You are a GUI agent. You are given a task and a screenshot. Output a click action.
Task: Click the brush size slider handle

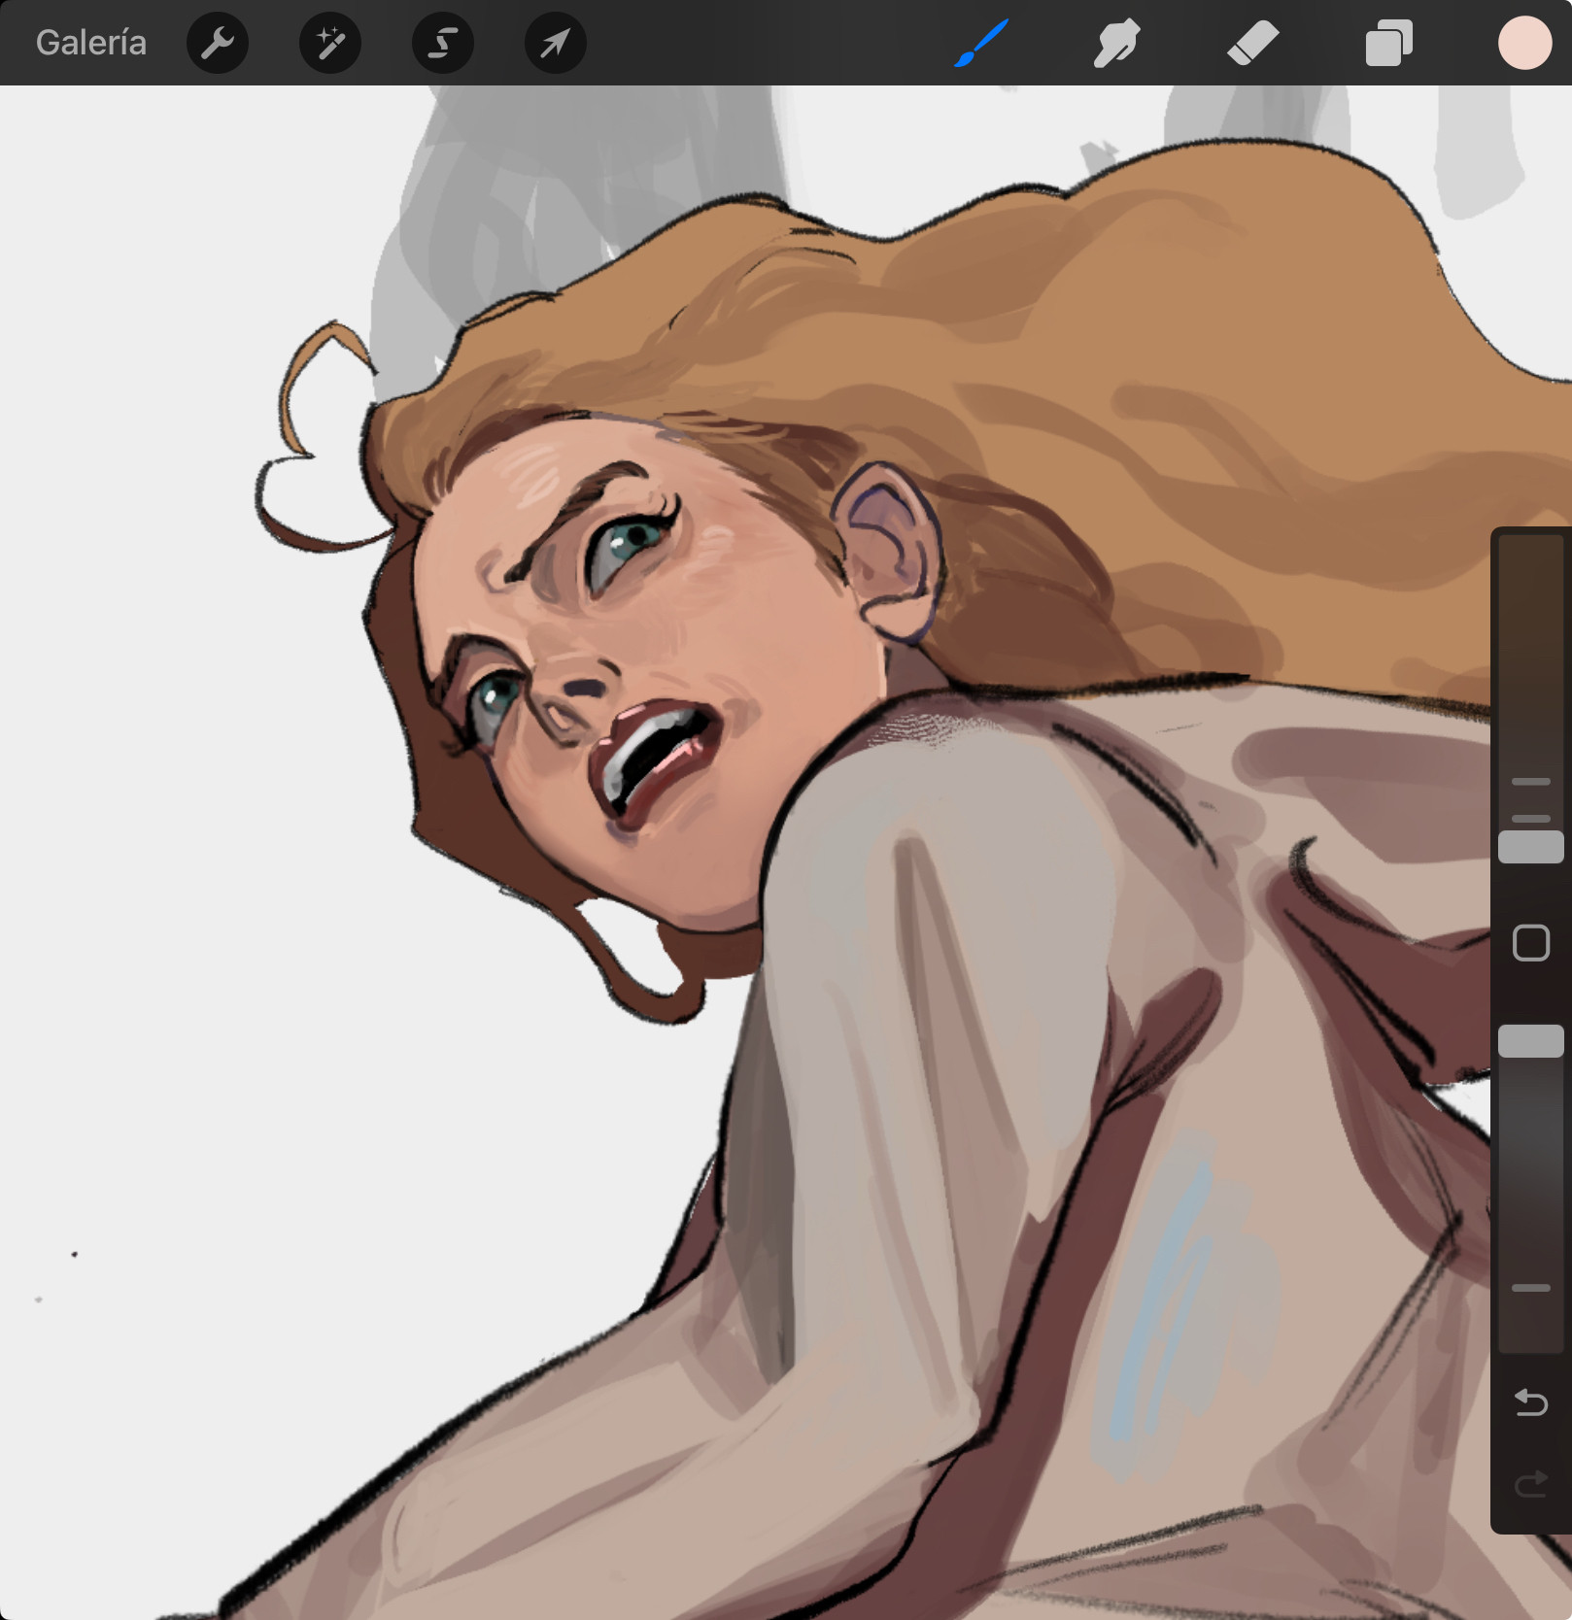[x=1531, y=847]
